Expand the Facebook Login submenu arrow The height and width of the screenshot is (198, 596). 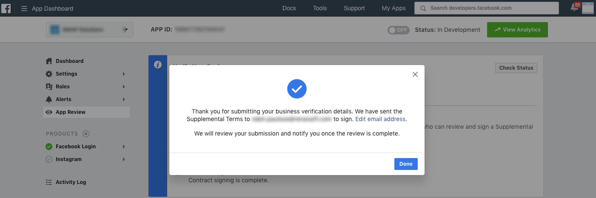click(x=124, y=147)
